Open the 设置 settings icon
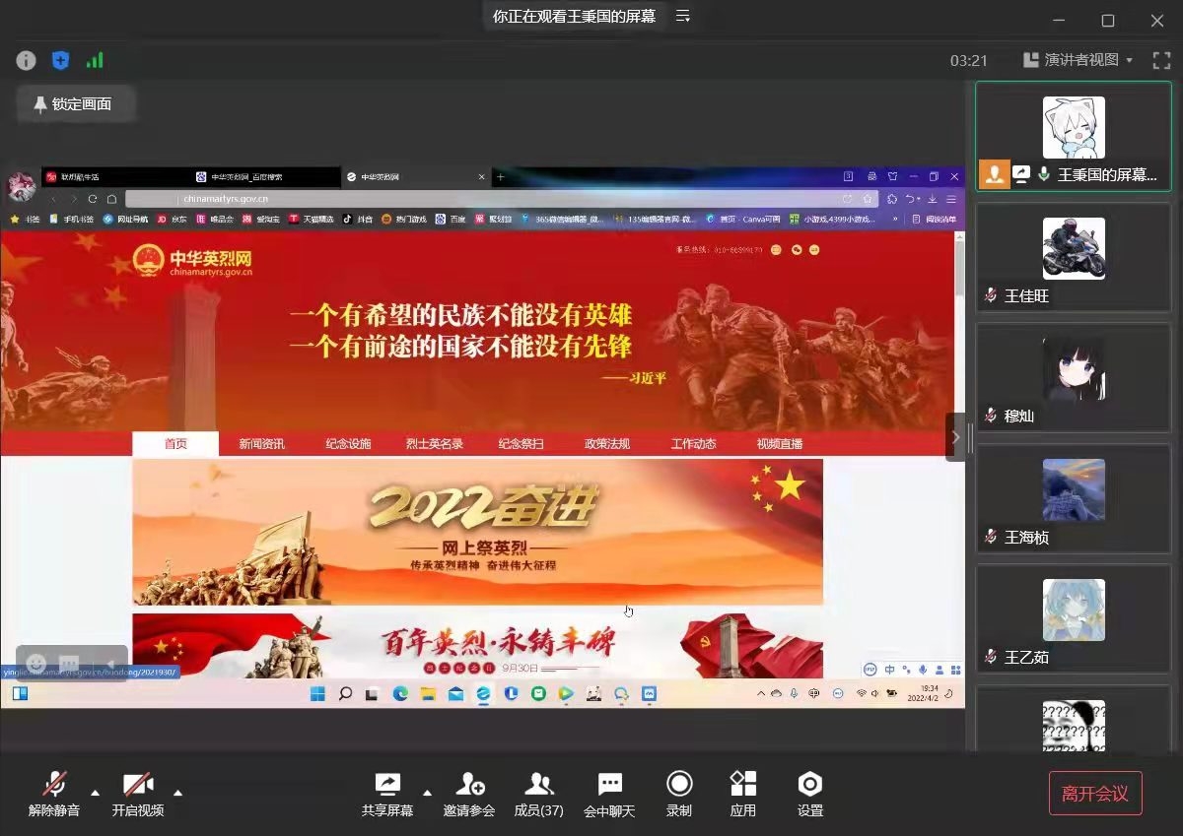The height and width of the screenshot is (836, 1183). pyautogui.click(x=809, y=794)
